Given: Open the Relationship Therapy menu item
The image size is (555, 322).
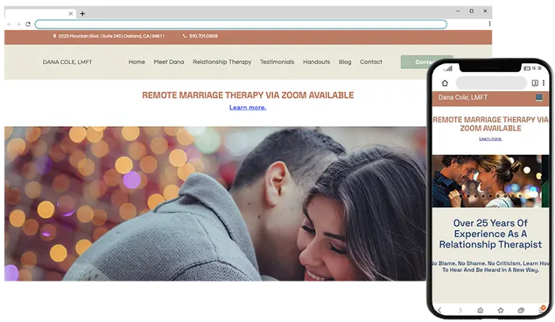Looking at the screenshot, I should point(222,62).
